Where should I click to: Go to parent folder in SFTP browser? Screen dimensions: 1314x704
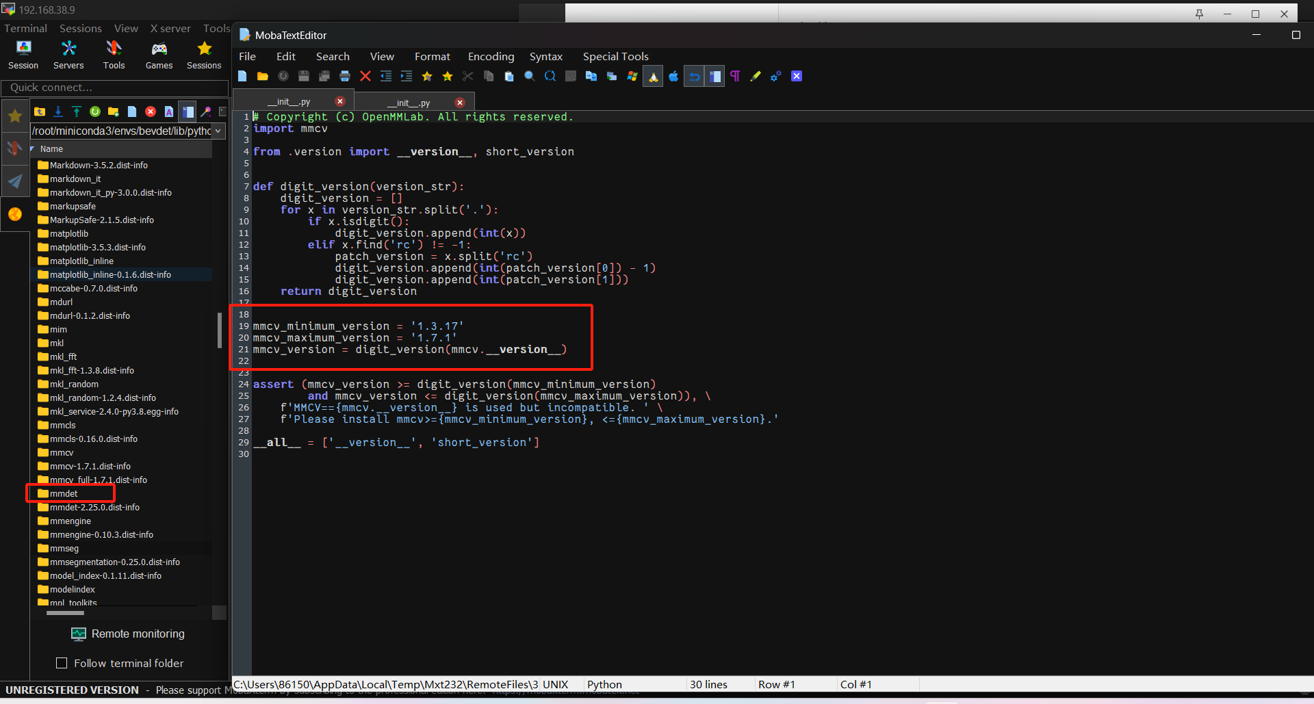(40, 112)
